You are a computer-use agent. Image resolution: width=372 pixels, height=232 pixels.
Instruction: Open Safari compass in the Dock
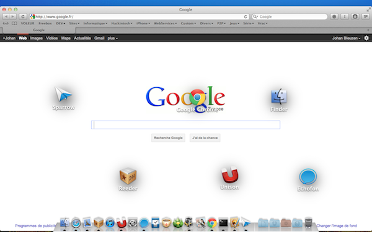coord(76,223)
